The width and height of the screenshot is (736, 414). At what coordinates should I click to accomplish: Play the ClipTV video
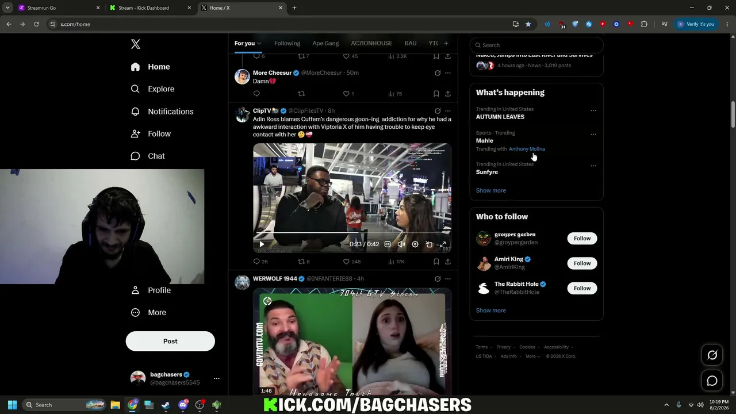262,244
